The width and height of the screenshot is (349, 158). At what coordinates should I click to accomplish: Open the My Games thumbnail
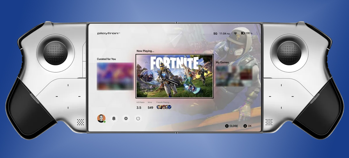click(x=234, y=76)
